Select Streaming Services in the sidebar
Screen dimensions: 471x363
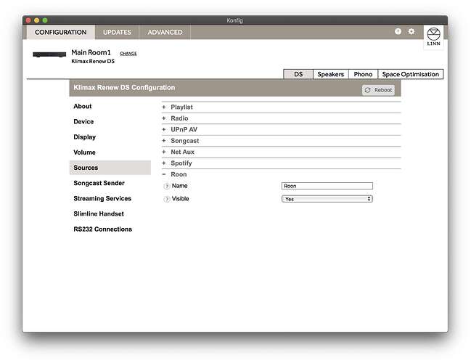102,198
